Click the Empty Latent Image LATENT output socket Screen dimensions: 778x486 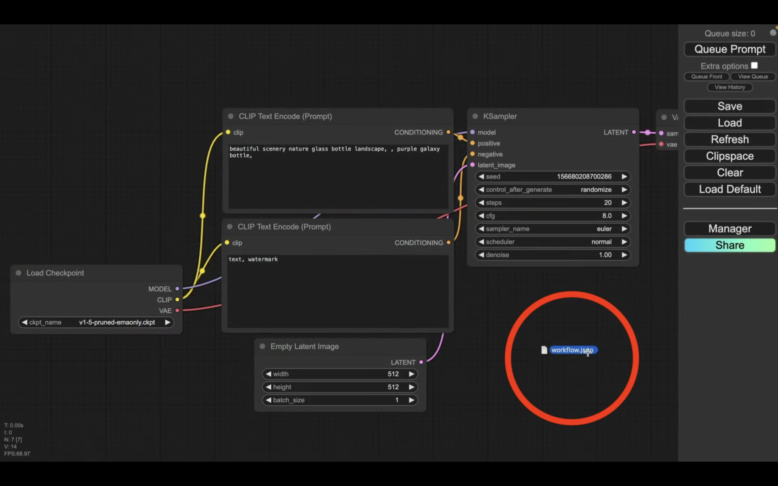click(x=421, y=362)
